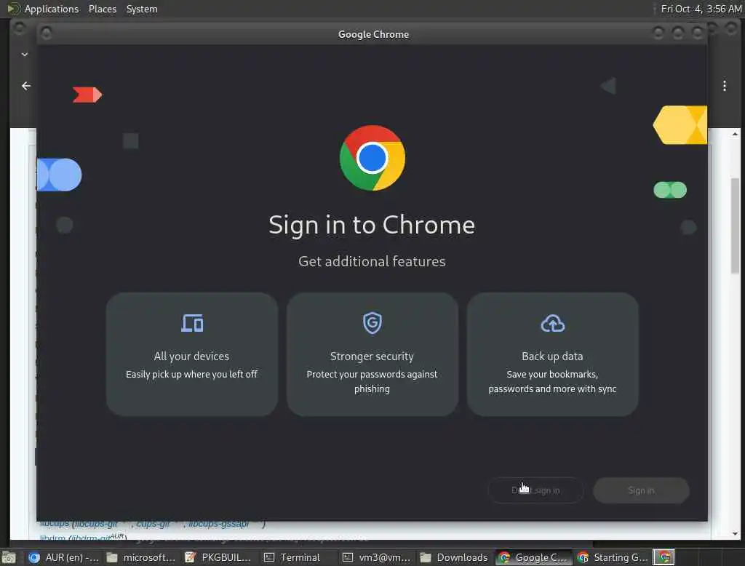Go back with the browser back arrow

pyautogui.click(x=26, y=86)
